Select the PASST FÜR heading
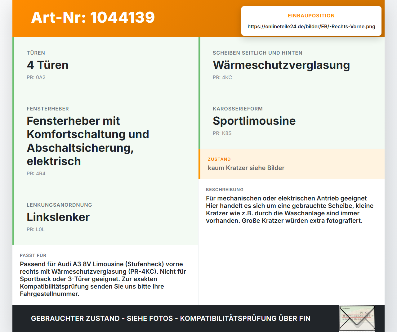The height and width of the screenshot is (332, 397). (x=33, y=255)
